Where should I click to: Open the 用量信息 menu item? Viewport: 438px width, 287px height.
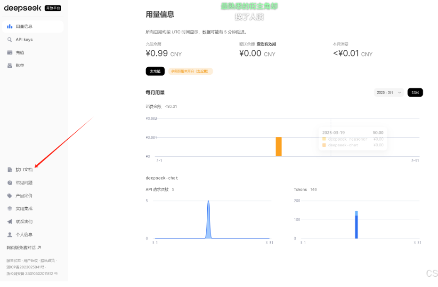point(32,26)
